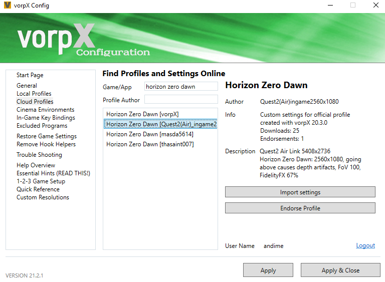Open the Start Page section

(30, 75)
